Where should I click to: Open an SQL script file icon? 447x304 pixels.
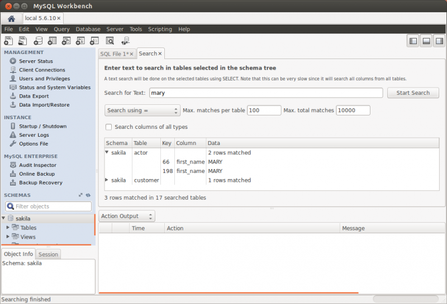[x=22, y=41]
